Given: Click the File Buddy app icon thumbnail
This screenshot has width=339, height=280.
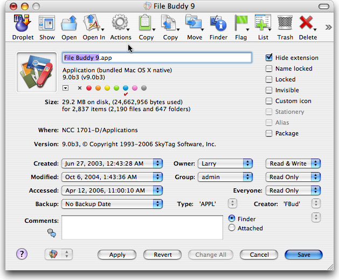Looking at the screenshot, I should [x=37, y=72].
